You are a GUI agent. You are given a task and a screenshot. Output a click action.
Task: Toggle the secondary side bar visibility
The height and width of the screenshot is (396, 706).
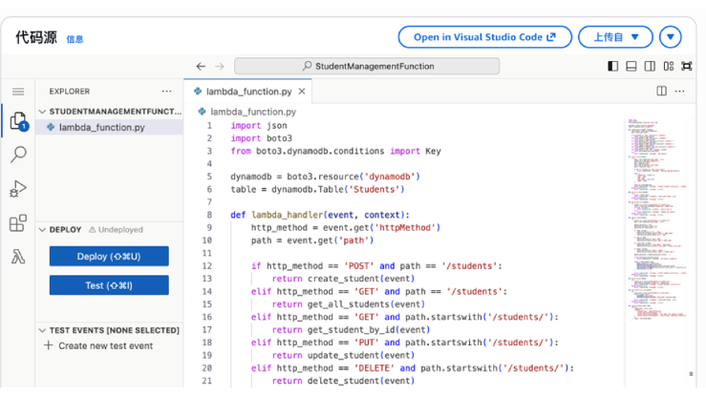(650, 66)
